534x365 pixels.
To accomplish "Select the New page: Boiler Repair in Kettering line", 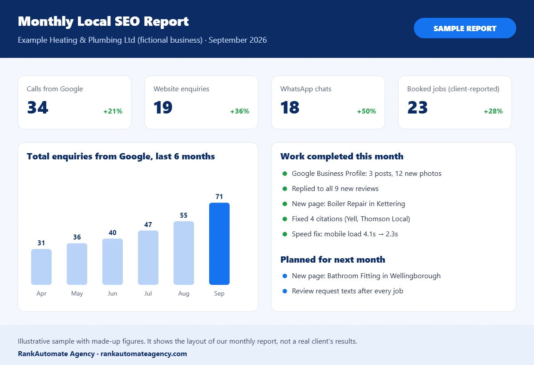I will pyautogui.click(x=348, y=204).
